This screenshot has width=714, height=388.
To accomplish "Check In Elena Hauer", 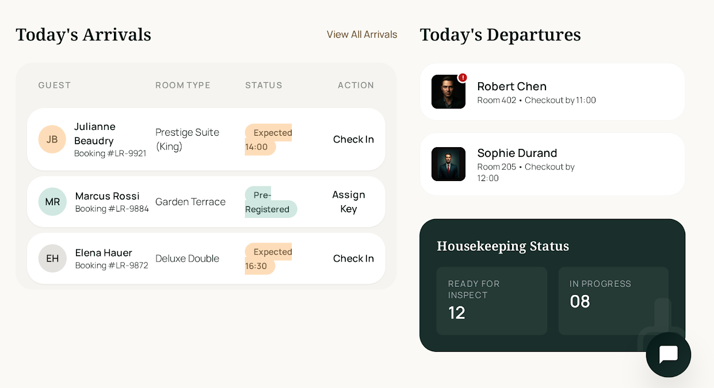I will [x=353, y=259].
